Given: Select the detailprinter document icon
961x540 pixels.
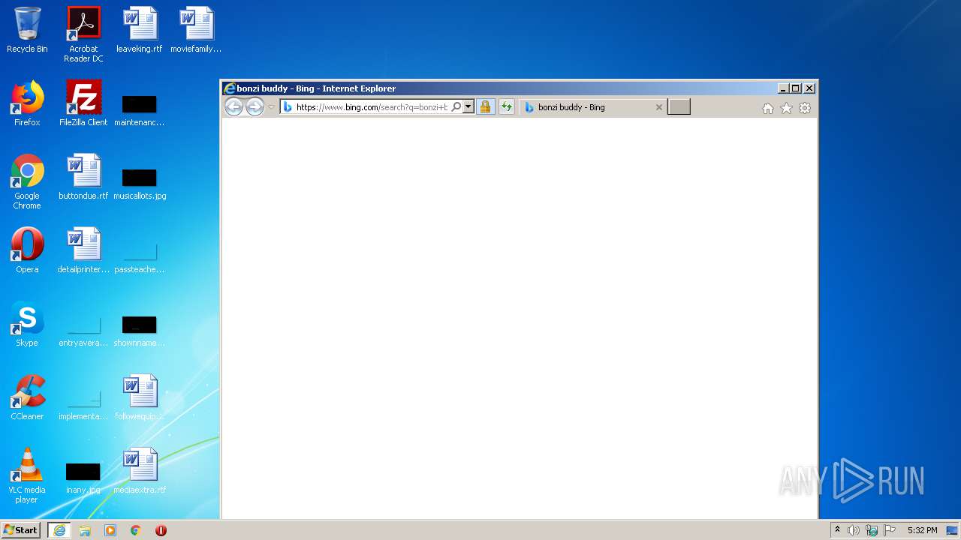Looking at the screenshot, I should tap(83, 250).
